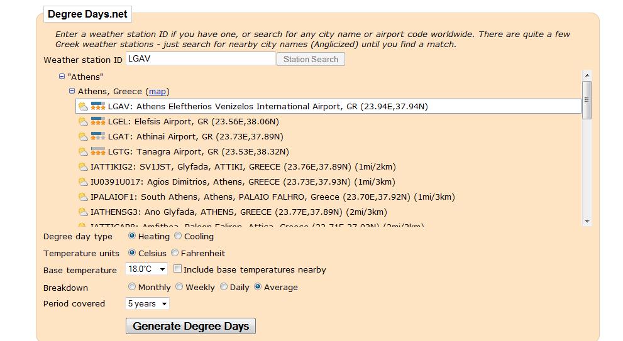Image resolution: width=623 pixels, height=341 pixels.
Task: Open the map link for Athens, Greece
Action: click(157, 91)
